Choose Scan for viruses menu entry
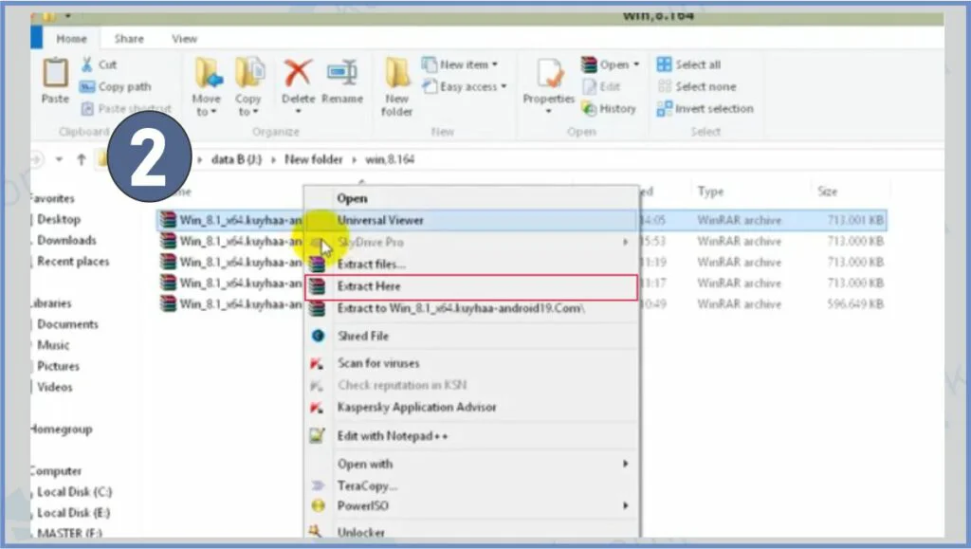The height and width of the screenshot is (549, 971). coord(377,363)
